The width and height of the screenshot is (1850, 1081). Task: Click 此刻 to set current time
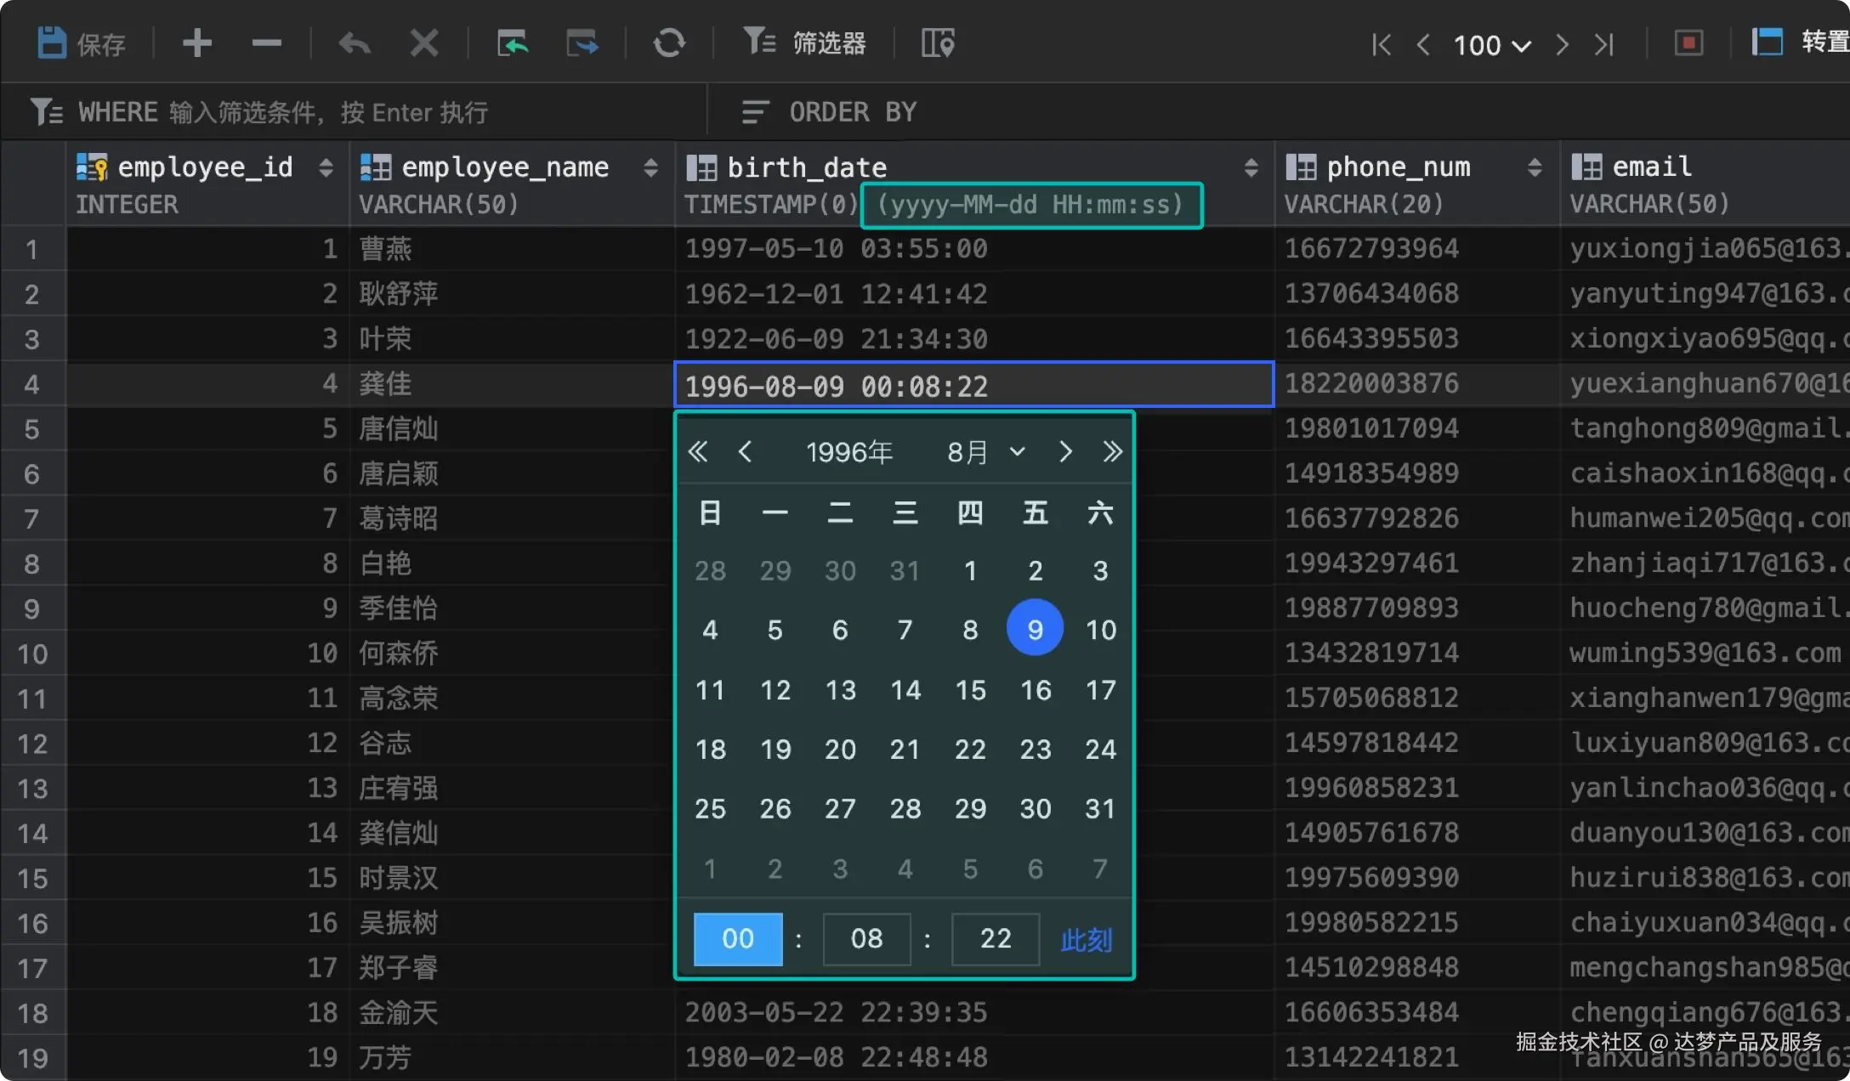tap(1086, 939)
